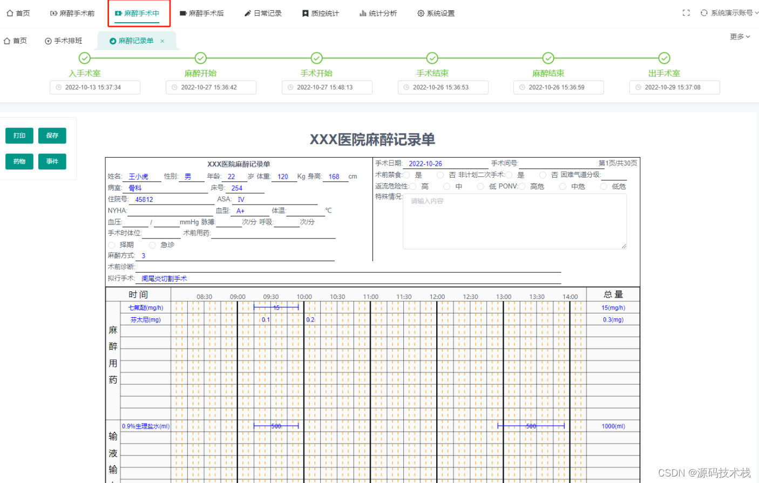This screenshot has width=759, height=483.
Task: Open the 统计分析 menu
Action: click(378, 13)
